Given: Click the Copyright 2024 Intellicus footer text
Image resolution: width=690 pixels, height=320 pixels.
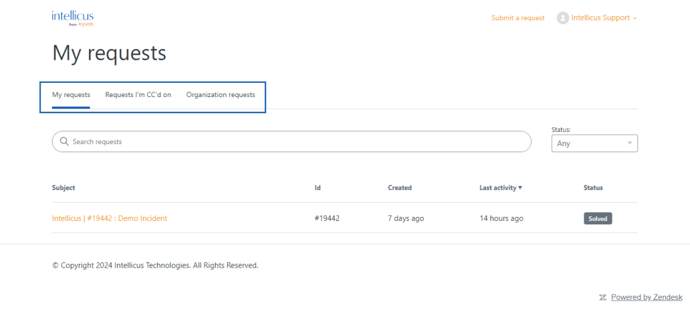Looking at the screenshot, I should click(156, 265).
